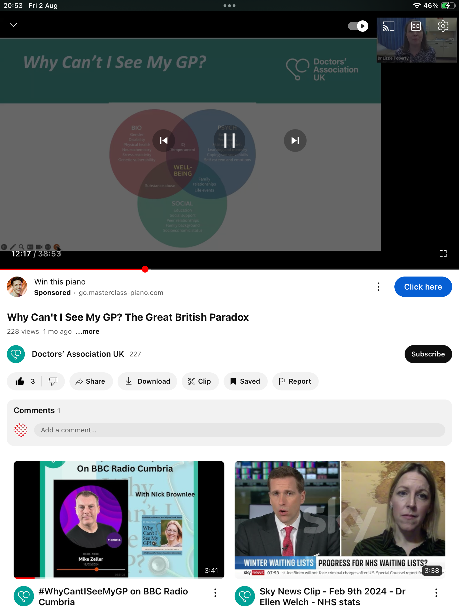
Task: Tap channel icon beside BBC Radio Cumbria video
Action: [24, 596]
